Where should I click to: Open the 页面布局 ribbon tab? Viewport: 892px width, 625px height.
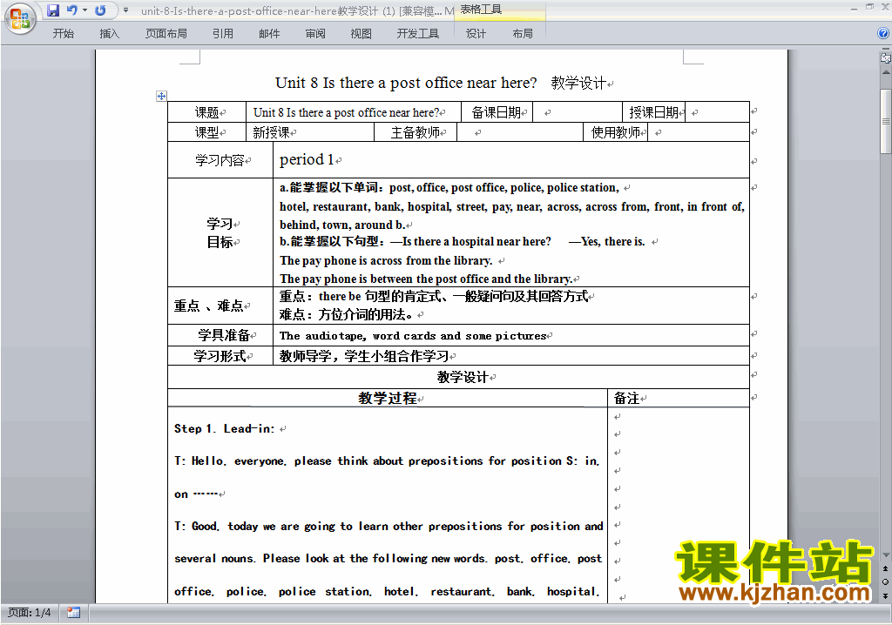click(x=166, y=34)
